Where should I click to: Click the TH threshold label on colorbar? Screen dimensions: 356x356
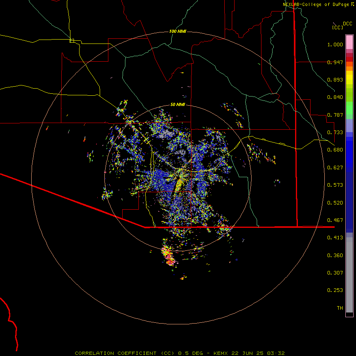(x=340, y=308)
